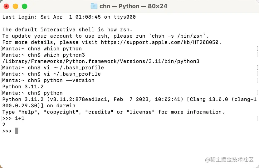Click the "Last login" line at top
This screenshot has width=259, height=168.
tap(69, 17)
